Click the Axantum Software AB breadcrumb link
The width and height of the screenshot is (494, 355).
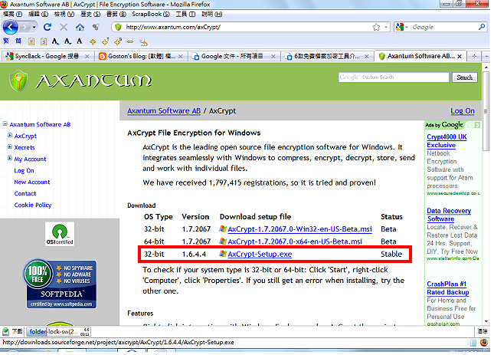click(164, 111)
